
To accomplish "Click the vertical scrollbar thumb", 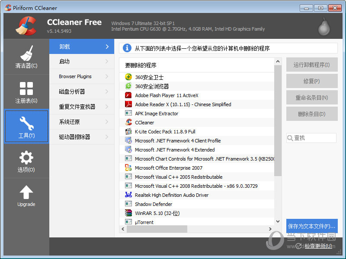I will (x=278, y=121).
